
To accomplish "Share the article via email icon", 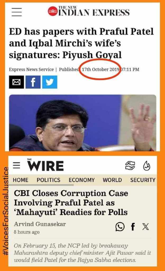I will (x=16, y=82).
